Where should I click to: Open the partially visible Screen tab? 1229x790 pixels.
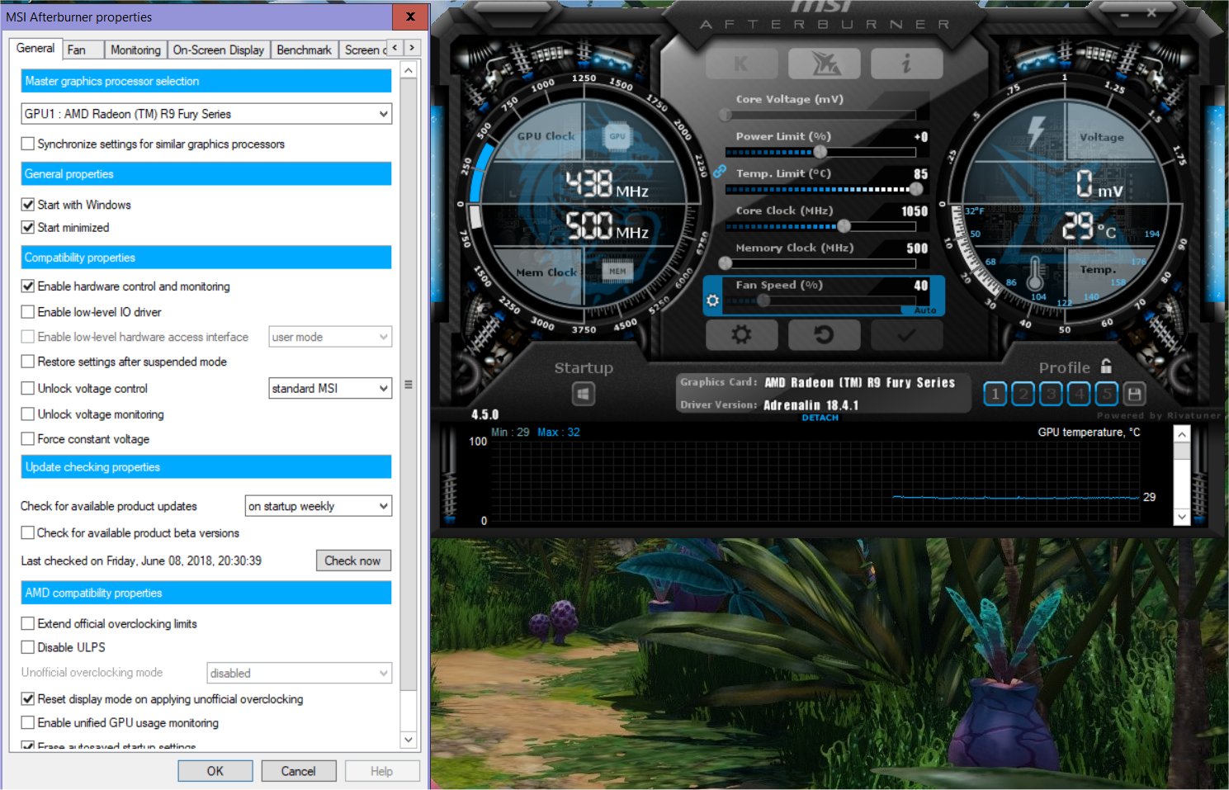click(x=364, y=50)
